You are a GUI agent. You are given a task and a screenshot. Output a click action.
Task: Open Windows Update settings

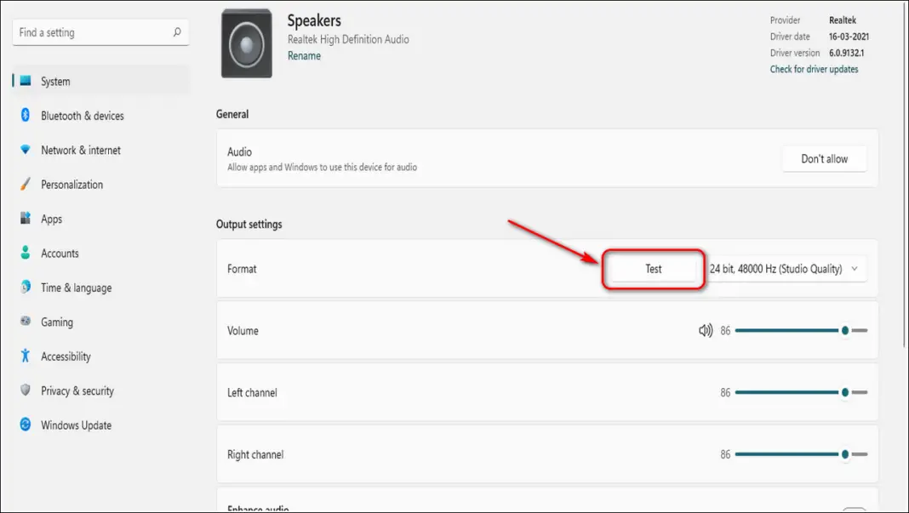click(x=76, y=425)
